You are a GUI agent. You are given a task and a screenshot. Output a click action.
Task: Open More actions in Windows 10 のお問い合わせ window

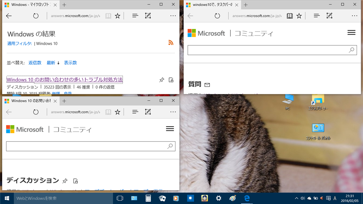pyautogui.click(x=173, y=112)
